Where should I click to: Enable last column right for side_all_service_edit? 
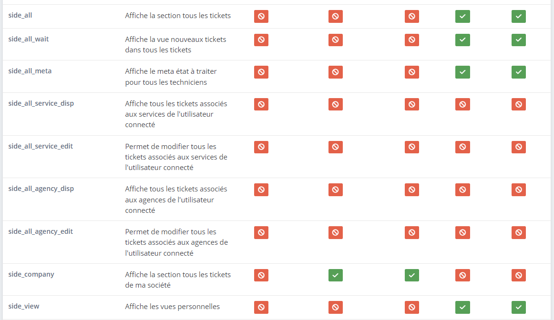(x=519, y=147)
